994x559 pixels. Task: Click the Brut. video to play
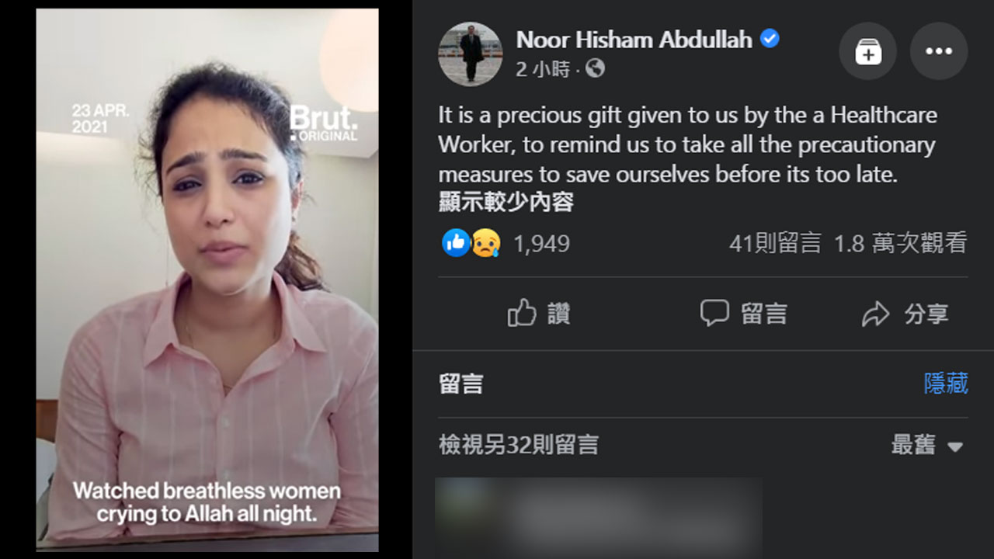207,280
